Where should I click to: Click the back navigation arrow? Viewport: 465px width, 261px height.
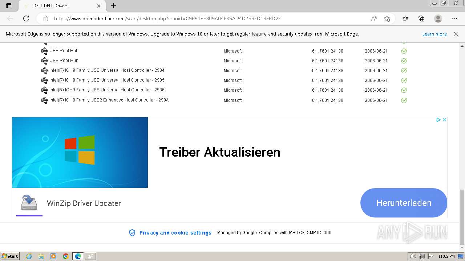pos(10,18)
